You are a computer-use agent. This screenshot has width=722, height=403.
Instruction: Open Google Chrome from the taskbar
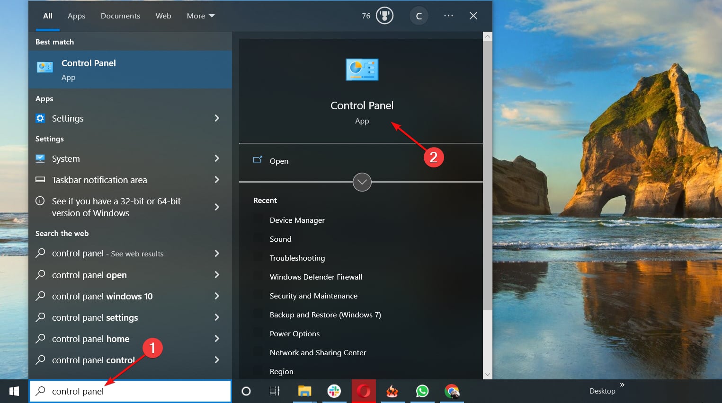[x=452, y=391]
